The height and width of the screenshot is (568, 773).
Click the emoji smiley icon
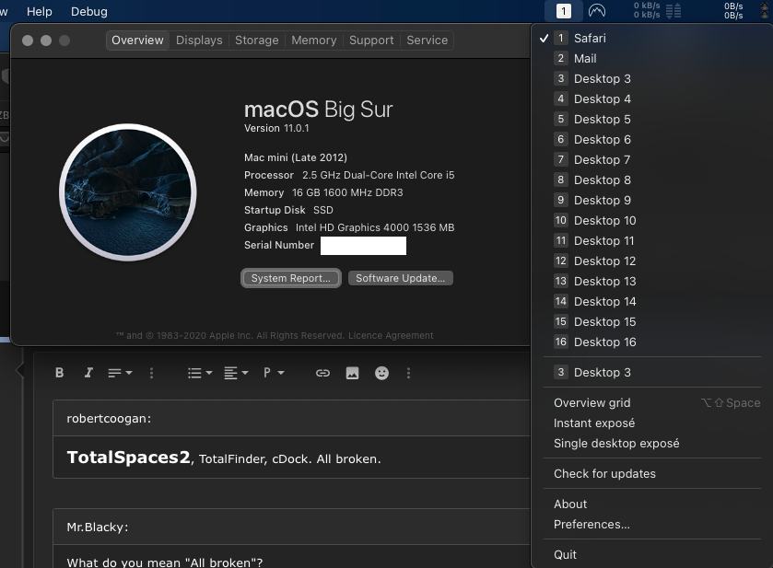[381, 373]
